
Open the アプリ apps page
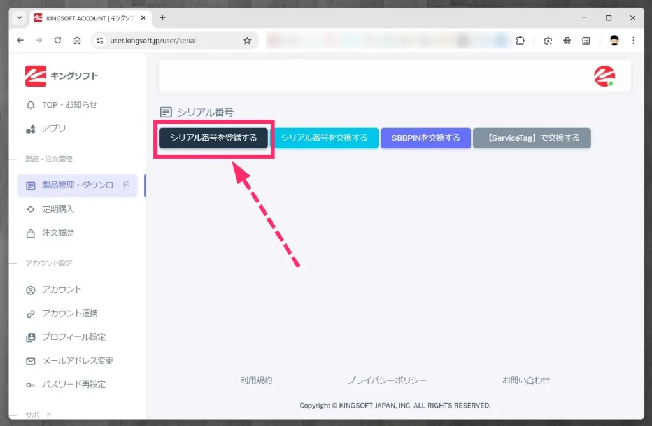pos(53,128)
